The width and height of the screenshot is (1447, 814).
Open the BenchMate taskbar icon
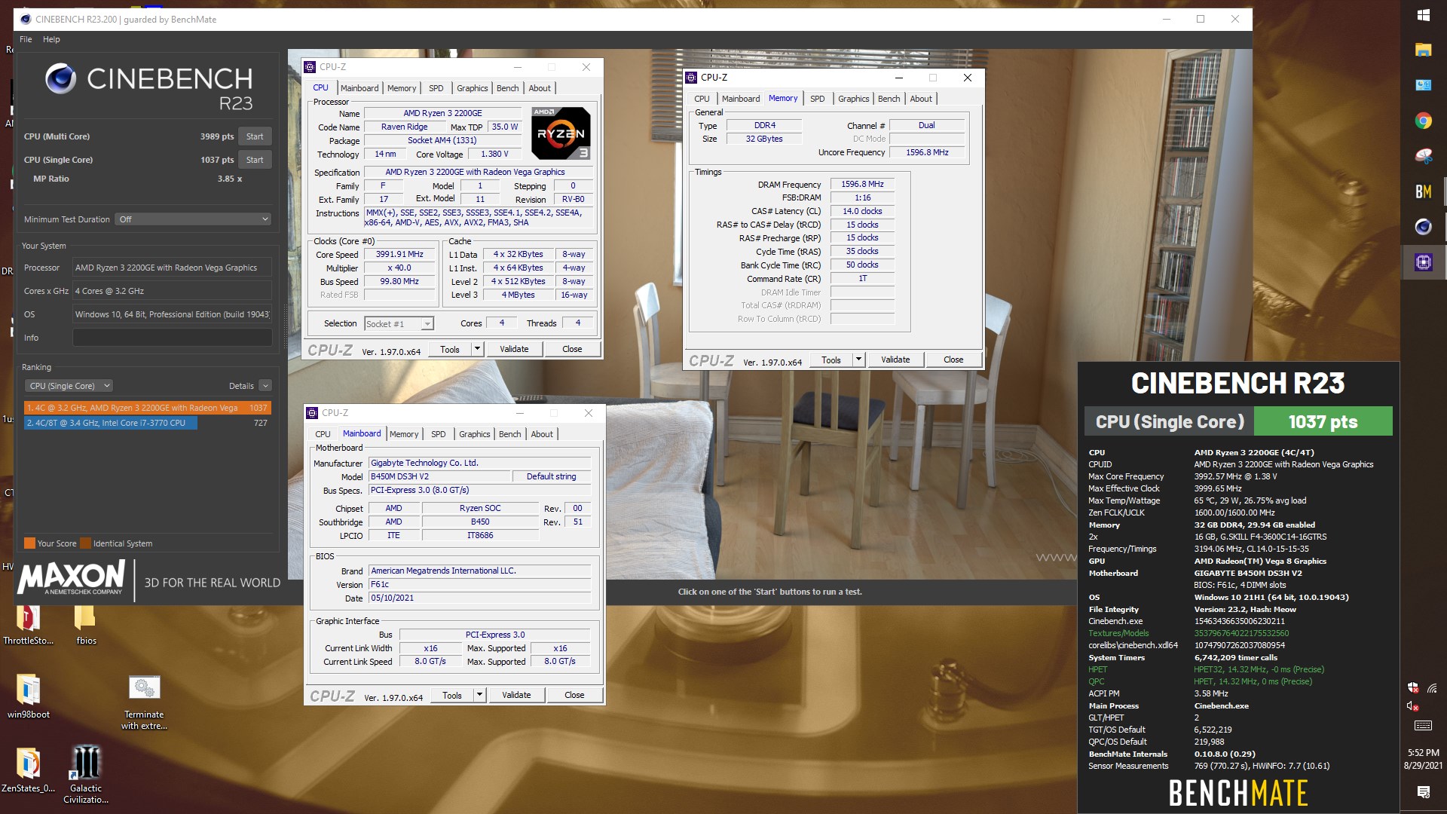point(1423,191)
